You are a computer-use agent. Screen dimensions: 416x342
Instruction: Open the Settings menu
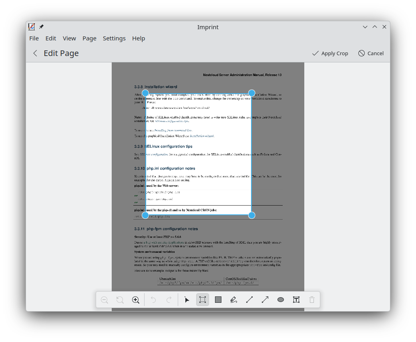click(114, 38)
